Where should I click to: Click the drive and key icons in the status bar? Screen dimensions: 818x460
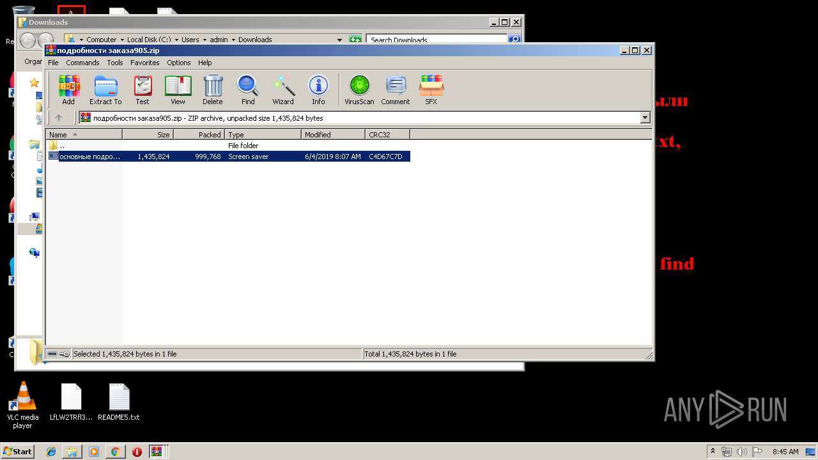click(x=59, y=353)
